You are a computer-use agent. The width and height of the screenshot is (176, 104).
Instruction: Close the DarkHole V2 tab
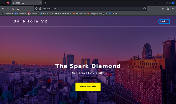tap(40, 3)
